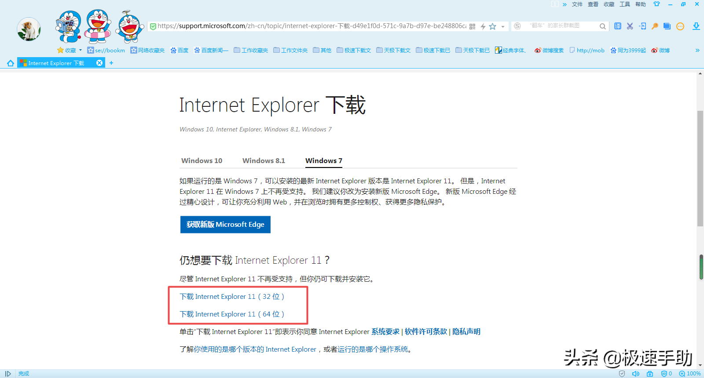Open the 同为3999起 bookmark
This screenshot has width=704, height=378.
(x=628, y=50)
